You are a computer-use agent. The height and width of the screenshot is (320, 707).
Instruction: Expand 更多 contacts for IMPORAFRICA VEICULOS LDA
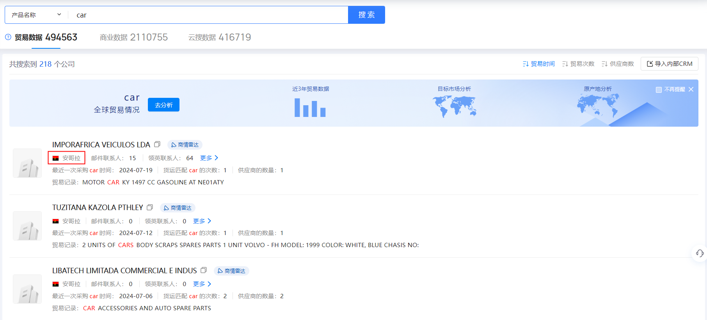(x=209, y=158)
